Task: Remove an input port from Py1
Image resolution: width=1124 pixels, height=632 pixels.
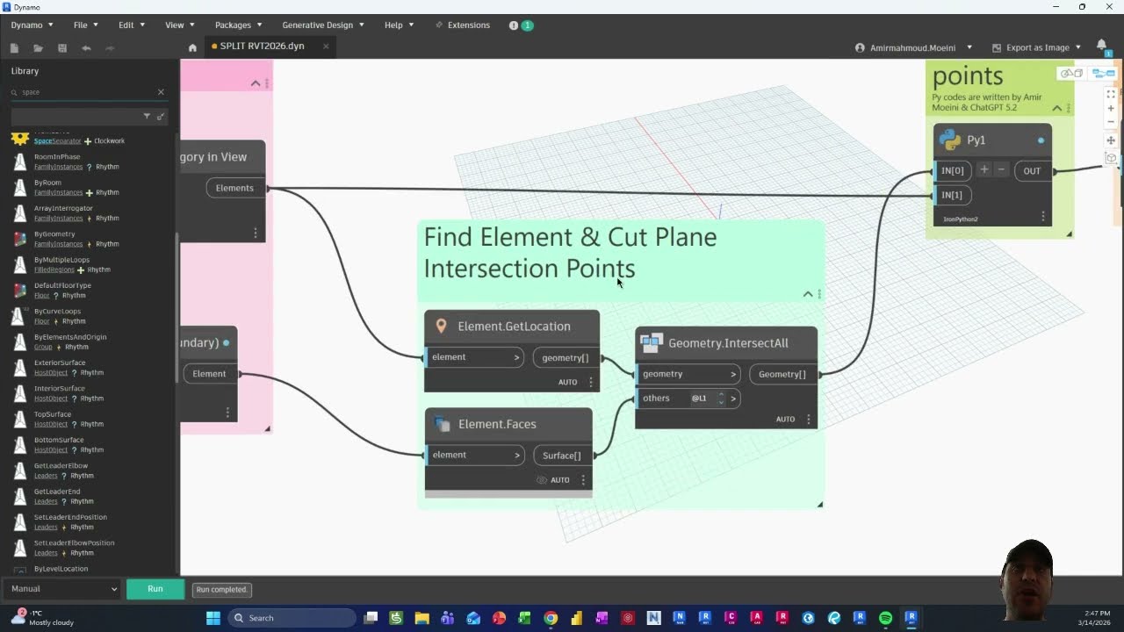Action: 1001,169
